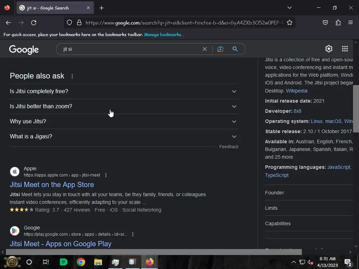Click the horizontal scrollbar thumb
The image size is (359, 269).
pyautogui.click(x=154, y=252)
